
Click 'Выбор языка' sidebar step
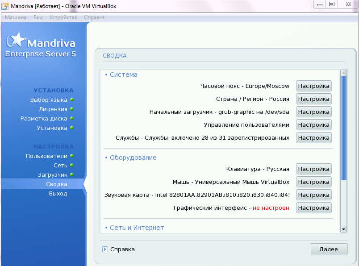[49, 100]
